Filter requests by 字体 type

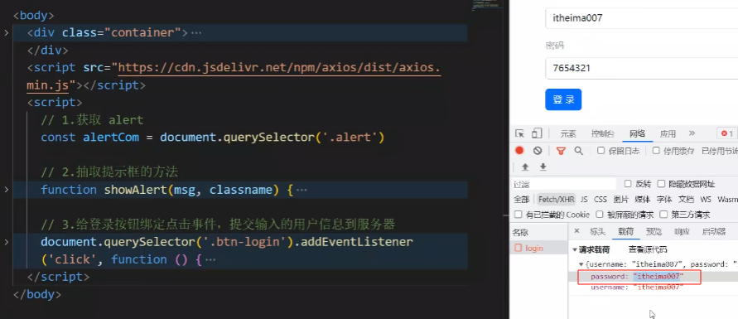(x=663, y=199)
